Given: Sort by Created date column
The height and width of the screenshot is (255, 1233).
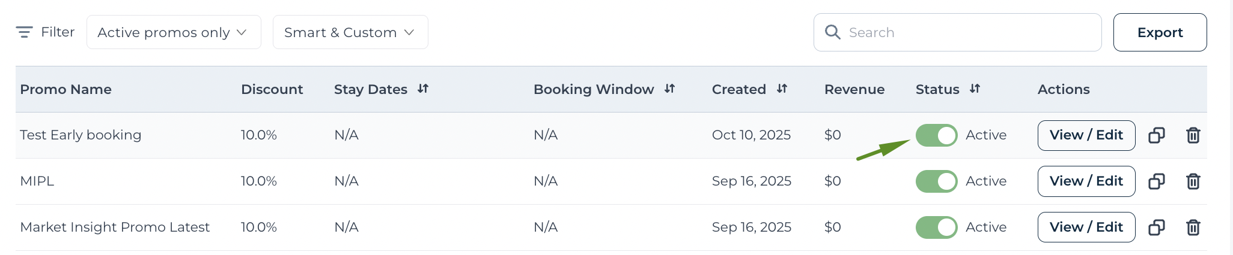Looking at the screenshot, I should (782, 89).
